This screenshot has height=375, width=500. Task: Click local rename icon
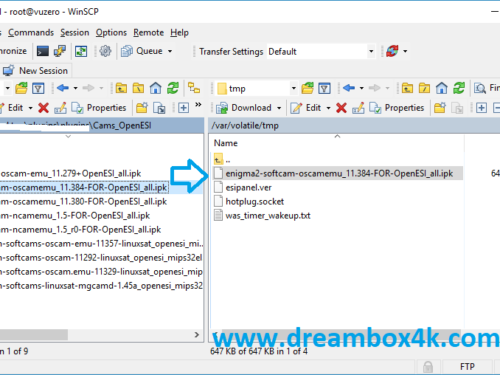tap(60, 108)
